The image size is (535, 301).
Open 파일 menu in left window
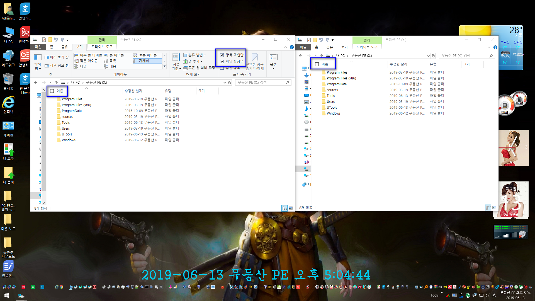pyautogui.click(x=38, y=47)
